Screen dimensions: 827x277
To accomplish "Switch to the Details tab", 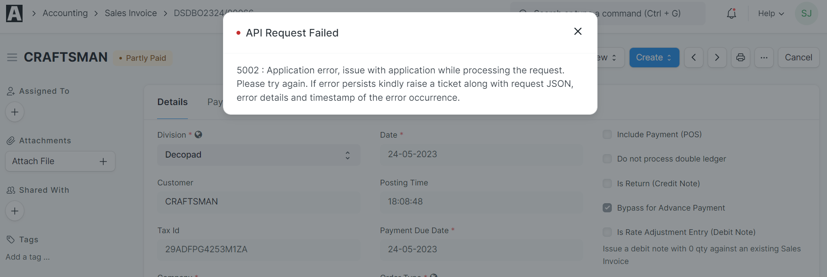I will [x=172, y=102].
